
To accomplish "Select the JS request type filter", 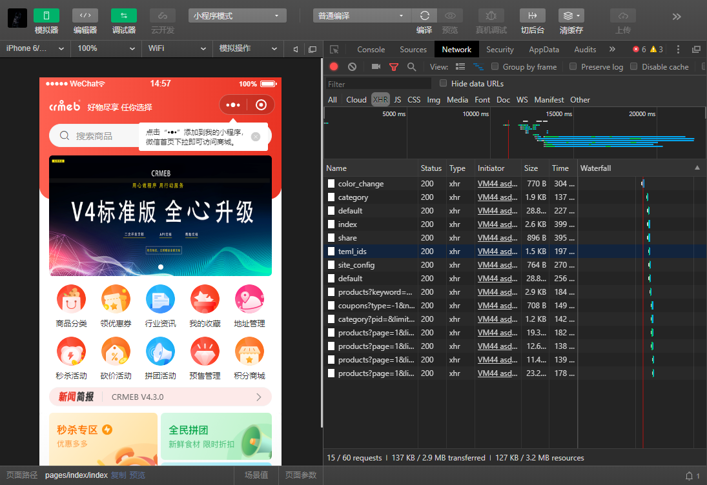I will 397,100.
